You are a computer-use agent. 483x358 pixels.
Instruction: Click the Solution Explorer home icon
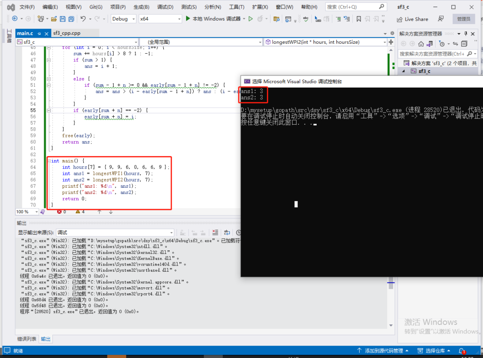coord(421,44)
